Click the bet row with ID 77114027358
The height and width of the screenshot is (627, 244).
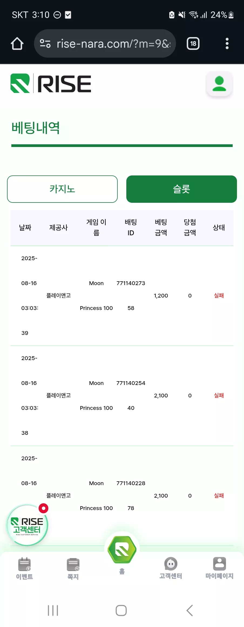click(x=122, y=296)
